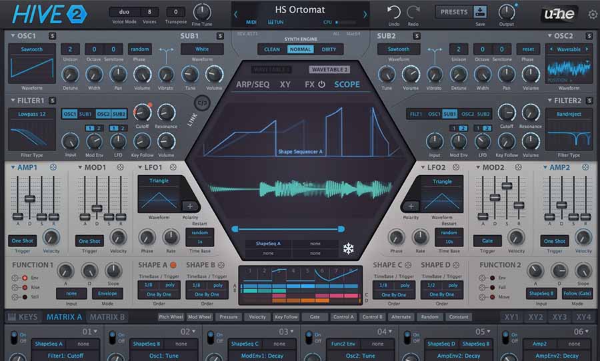Collapse the AMP1 panel triangle
The width and height of the screenshot is (600, 361).
tap(13, 167)
